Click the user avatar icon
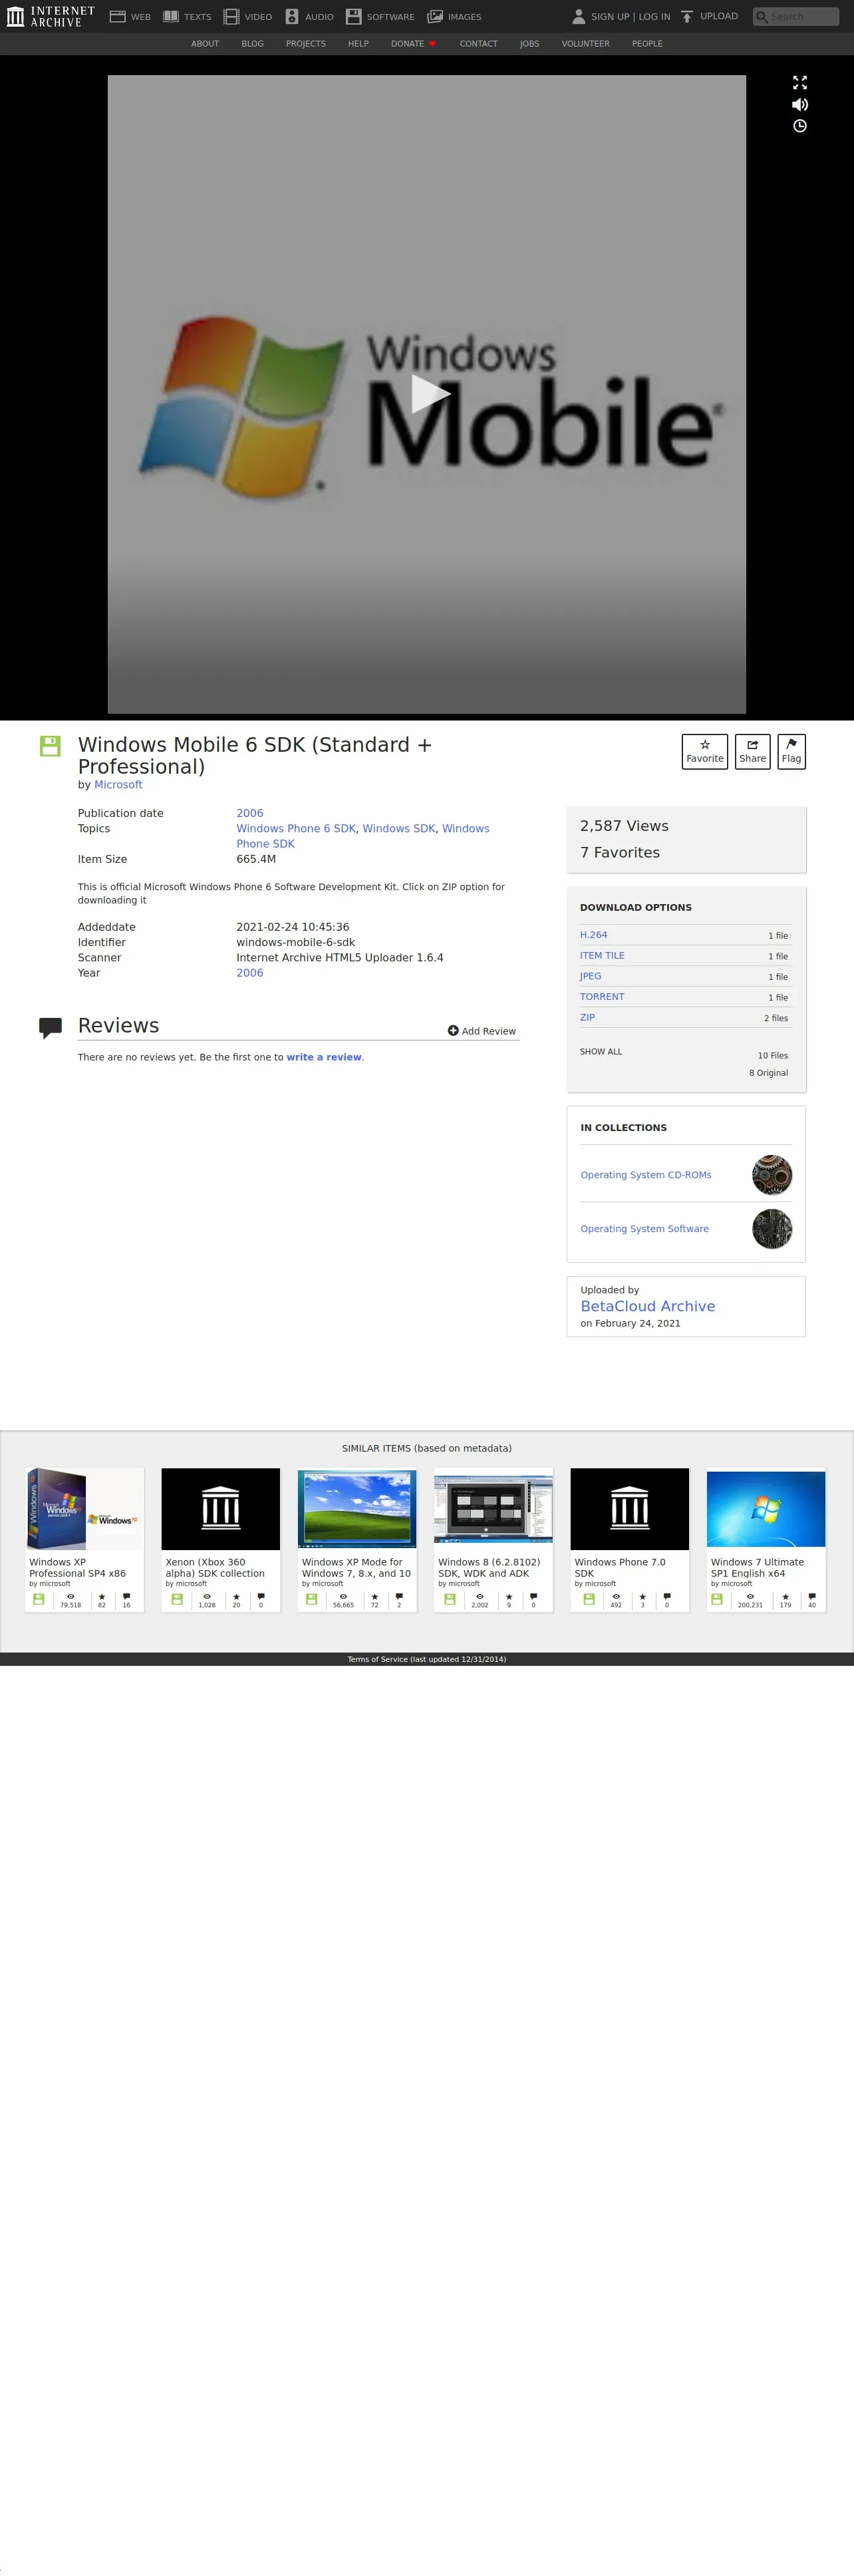854x2576 pixels. (578, 16)
